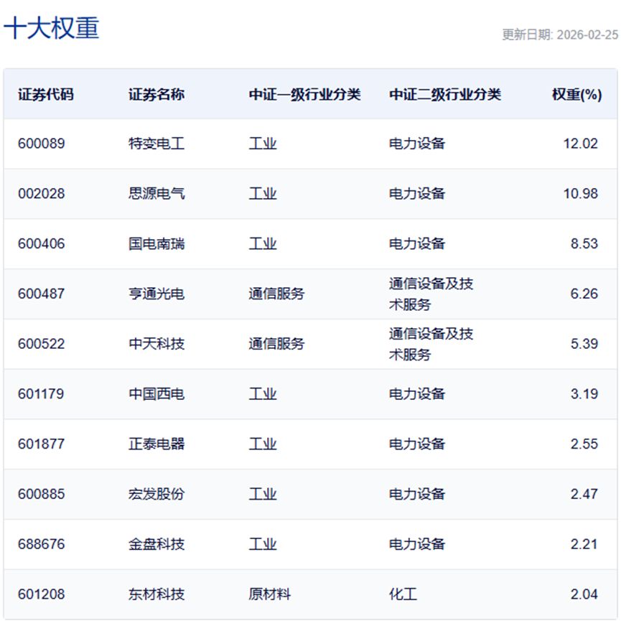Select the 化工 classification for 东材科技

tap(399, 594)
